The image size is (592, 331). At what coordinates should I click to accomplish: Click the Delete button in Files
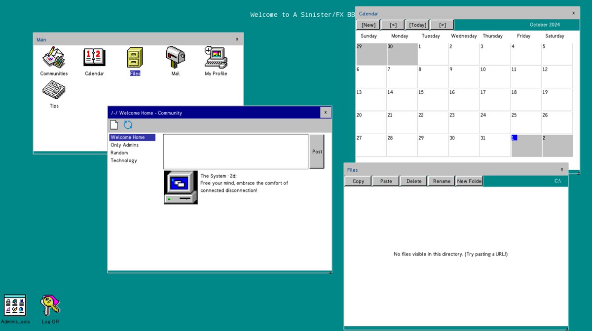pos(413,181)
